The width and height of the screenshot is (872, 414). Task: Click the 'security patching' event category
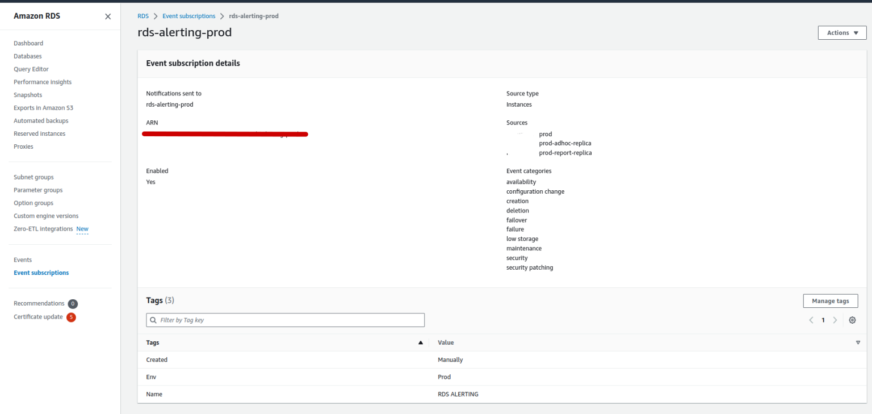point(530,267)
